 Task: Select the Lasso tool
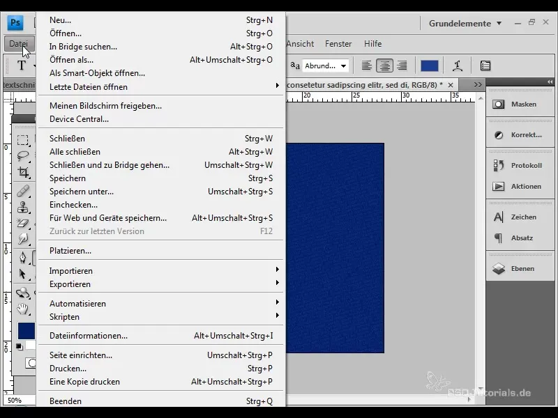[23, 155]
